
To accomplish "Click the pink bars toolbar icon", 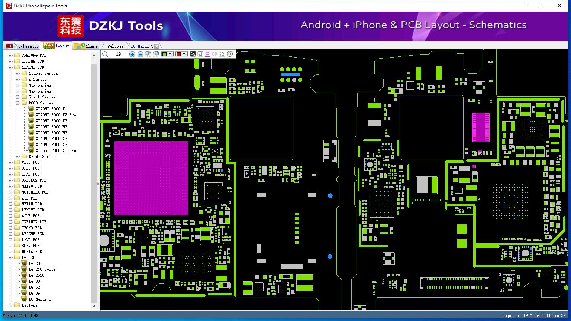I will (207, 54).
